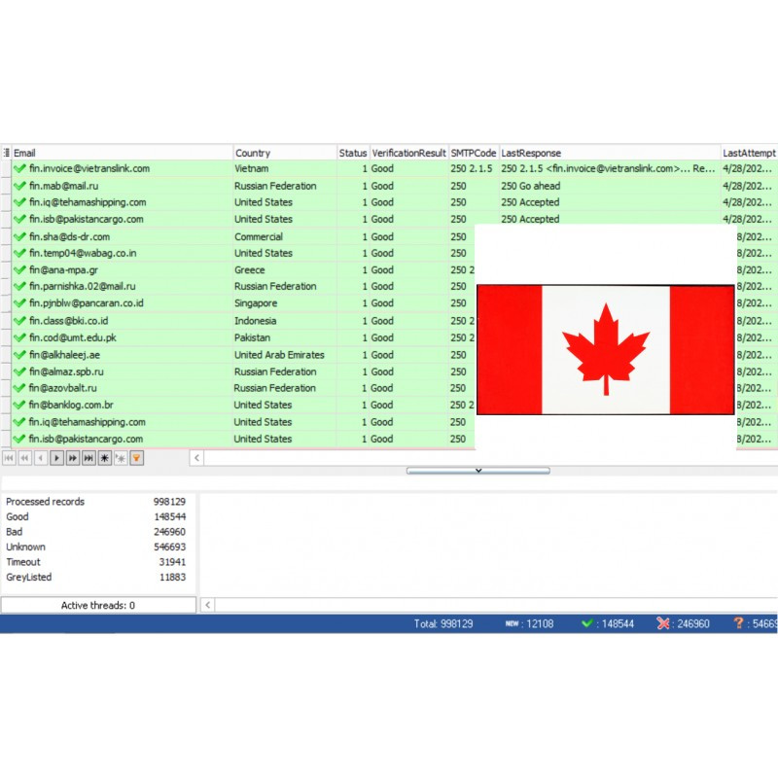Click the VerificationResult column header
778x778 pixels.
408,153
